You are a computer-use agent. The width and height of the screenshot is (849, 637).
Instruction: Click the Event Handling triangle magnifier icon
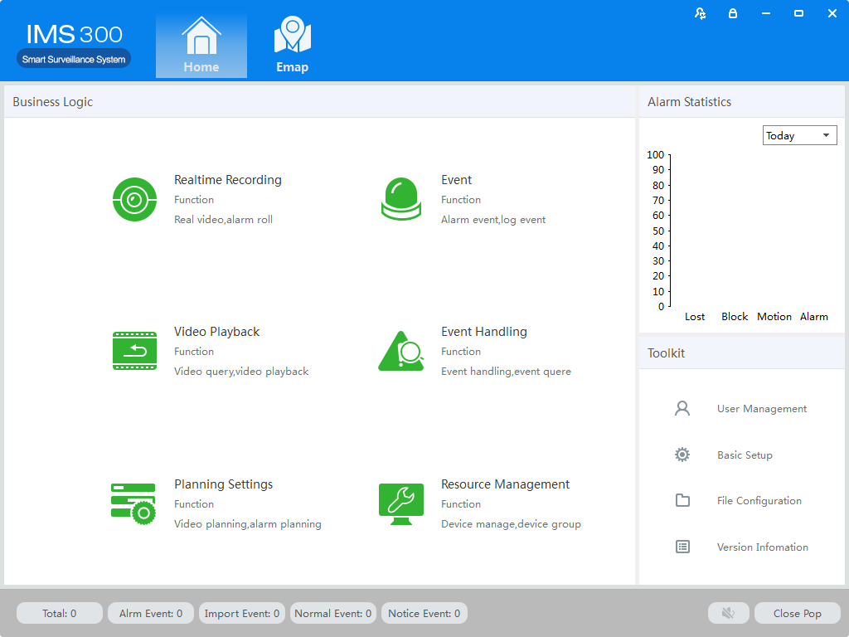pos(400,351)
